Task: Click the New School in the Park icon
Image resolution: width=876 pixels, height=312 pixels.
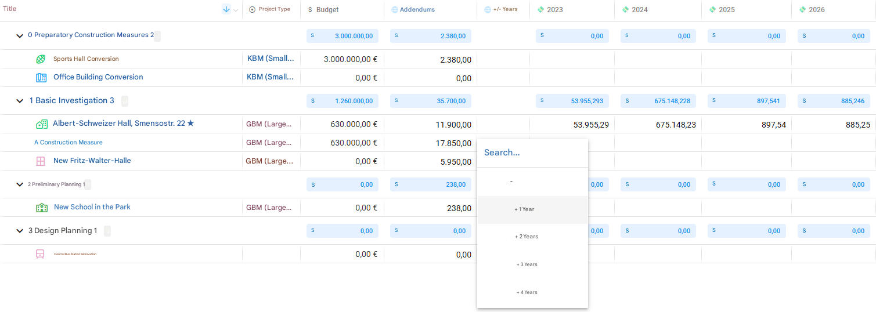Action: point(42,208)
